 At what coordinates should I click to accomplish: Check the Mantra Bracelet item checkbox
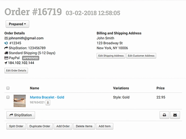pyautogui.click(x=8, y=97)
